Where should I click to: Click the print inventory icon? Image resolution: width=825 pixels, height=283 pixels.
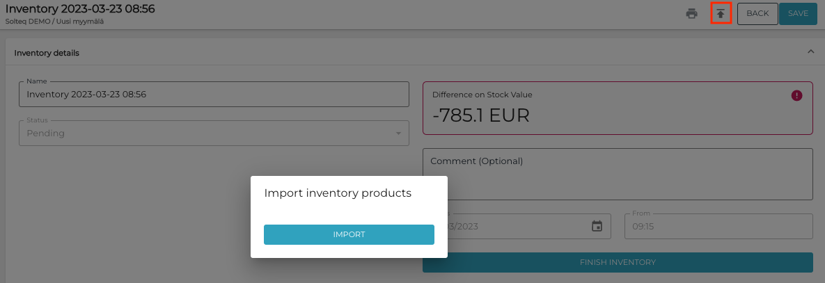tap(691, 13)
